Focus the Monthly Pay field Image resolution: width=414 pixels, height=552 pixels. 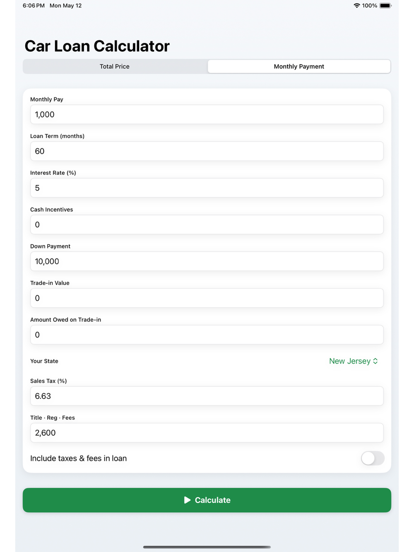coord(207,114)
